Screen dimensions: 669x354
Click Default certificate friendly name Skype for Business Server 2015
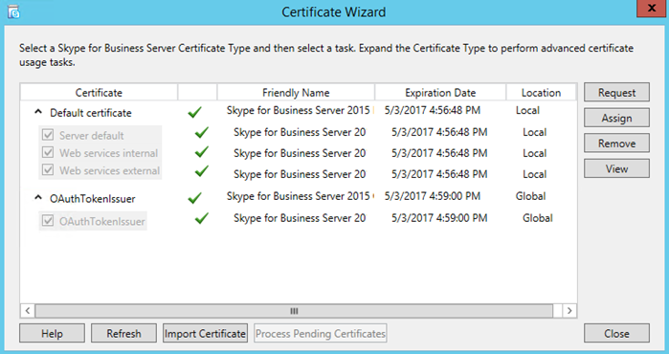point(300,110)
